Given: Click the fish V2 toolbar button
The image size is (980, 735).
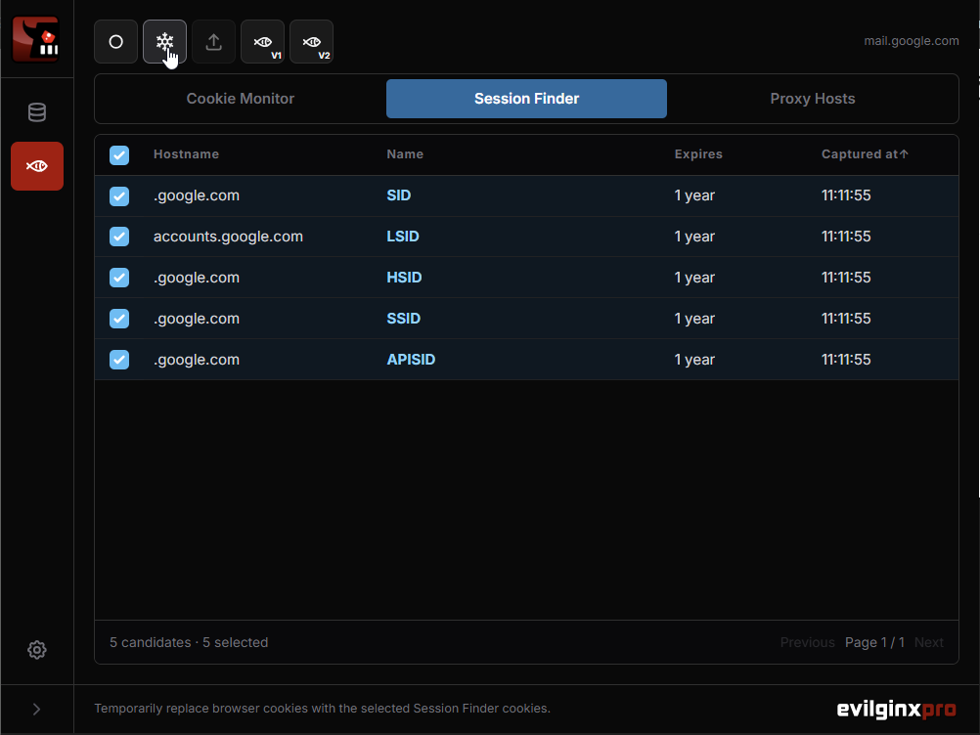Looking at the screenshot, I should [x=311, y=42].
